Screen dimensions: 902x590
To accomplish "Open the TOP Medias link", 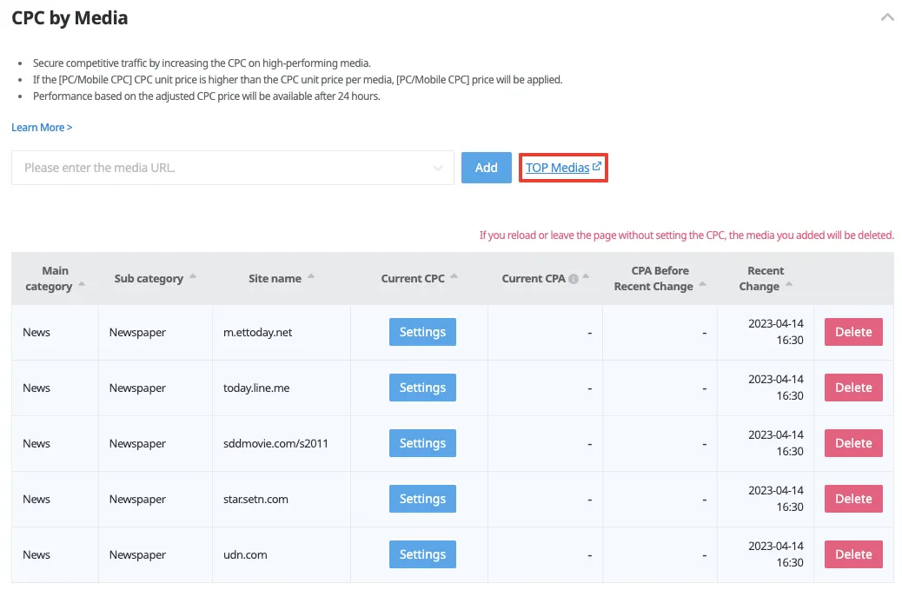I will coord(563,168).
